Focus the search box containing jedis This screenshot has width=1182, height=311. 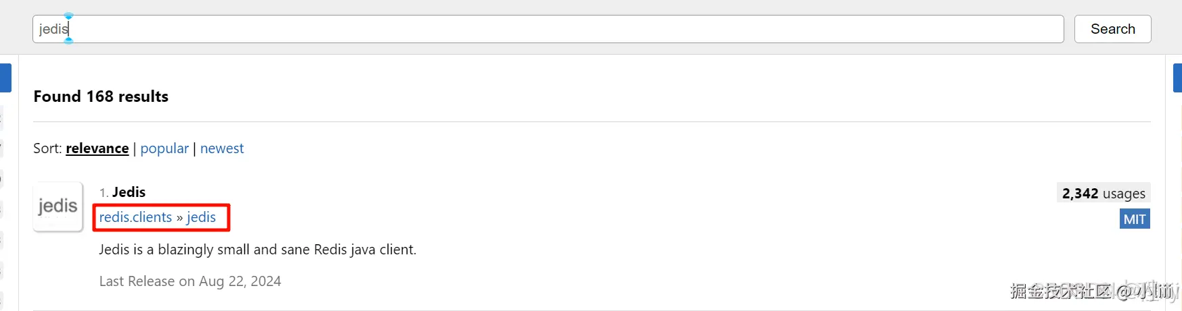(541, 29)
